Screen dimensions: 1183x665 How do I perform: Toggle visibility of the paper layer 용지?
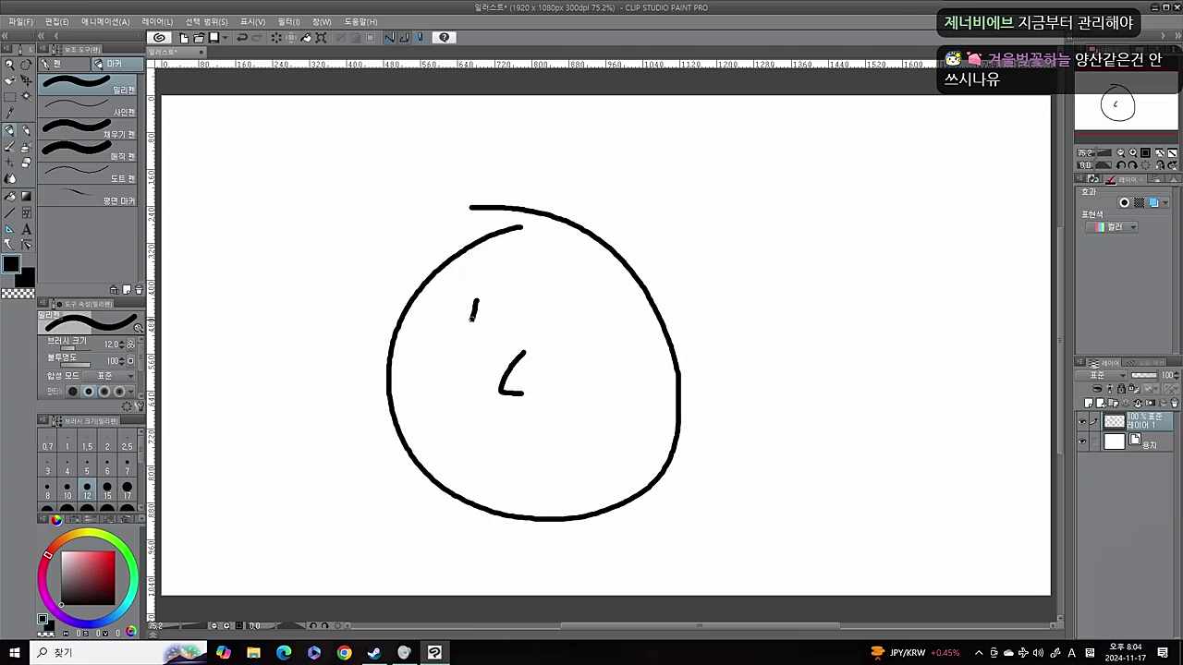[x=1082, y=441]
